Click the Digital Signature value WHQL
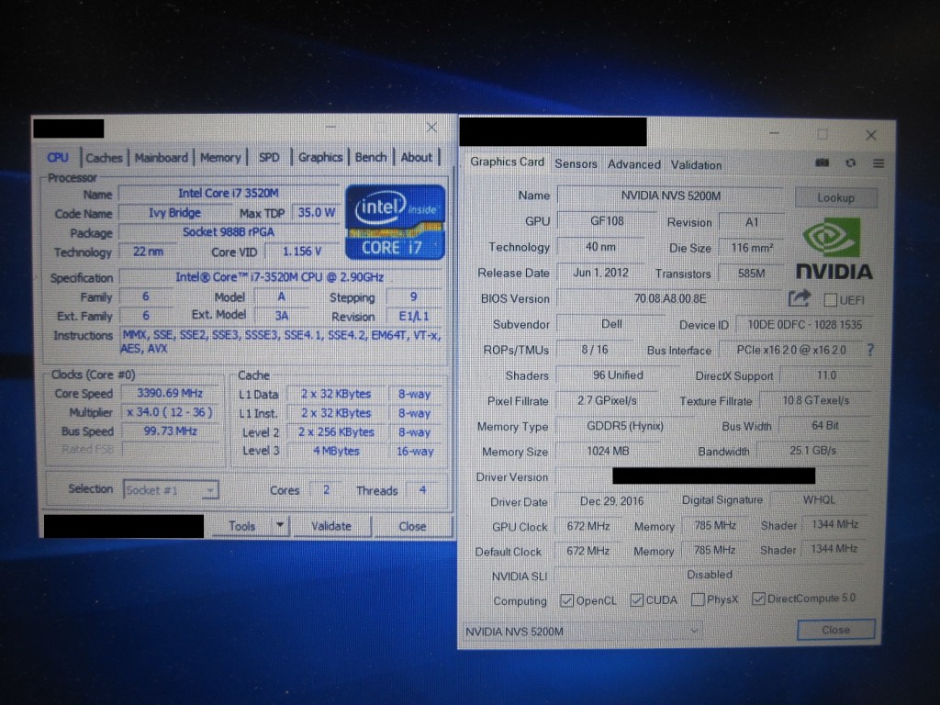 click(x=818, y=499)
